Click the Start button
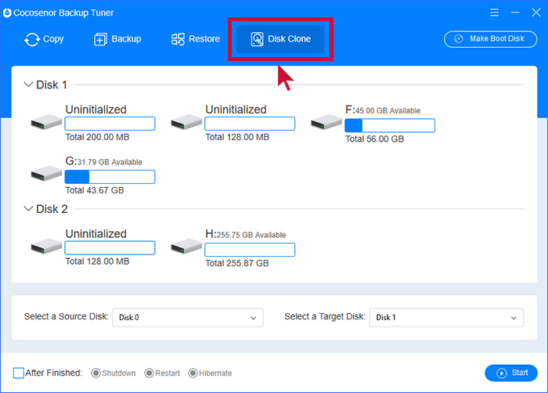 coord(511,373)
